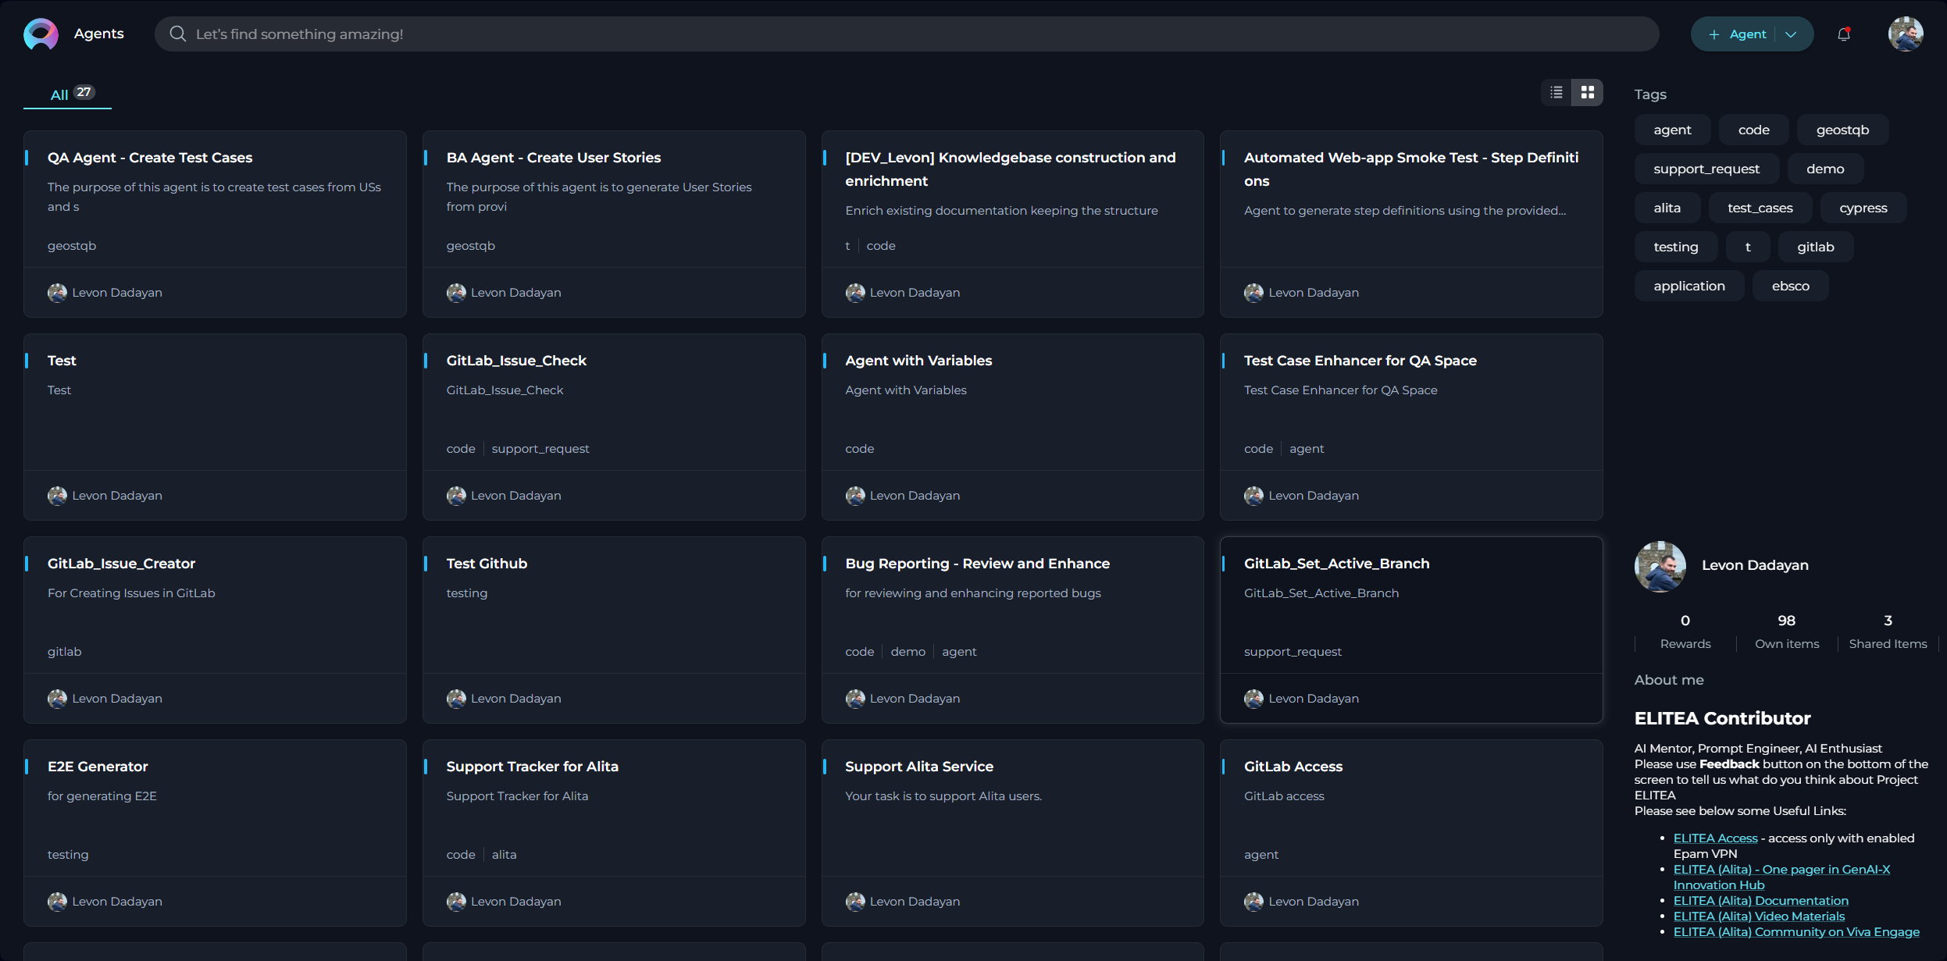Open the Agents section menu
The image size is (1947, 961).
[x=99, y=34]
